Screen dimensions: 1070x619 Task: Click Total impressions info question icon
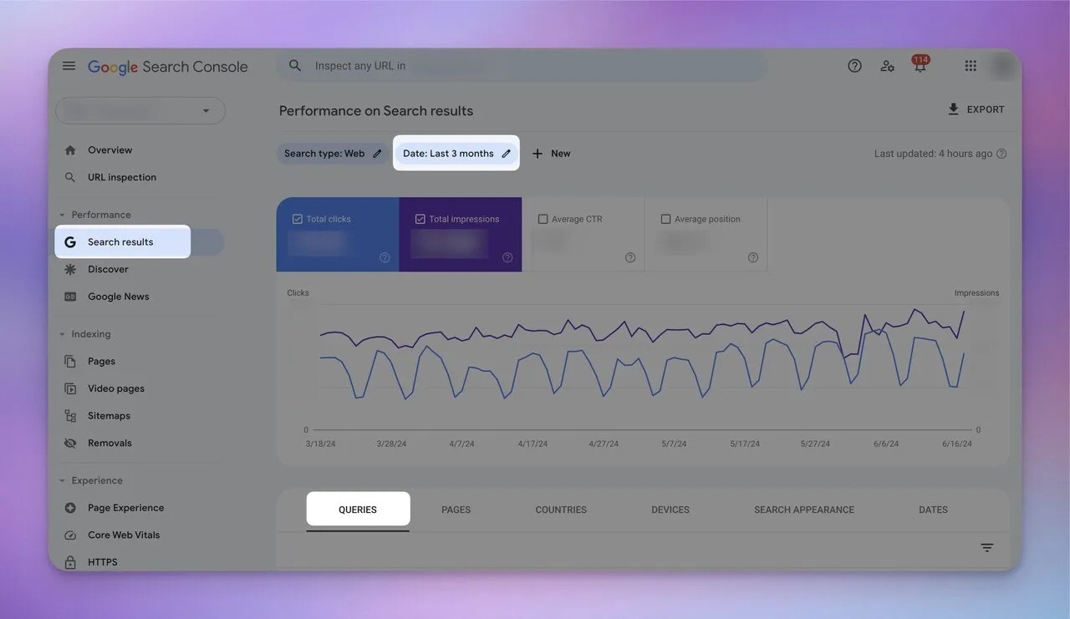click(x=507, y=257)
